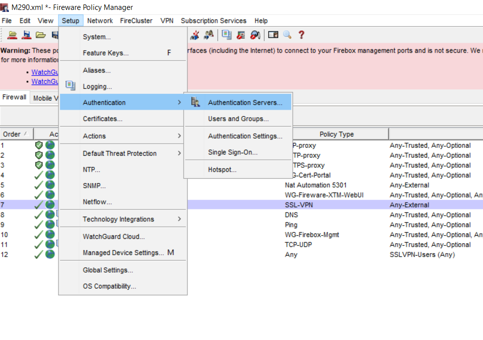
Task: Select Single Sign-On... option
Action: (x=238, y=152)
